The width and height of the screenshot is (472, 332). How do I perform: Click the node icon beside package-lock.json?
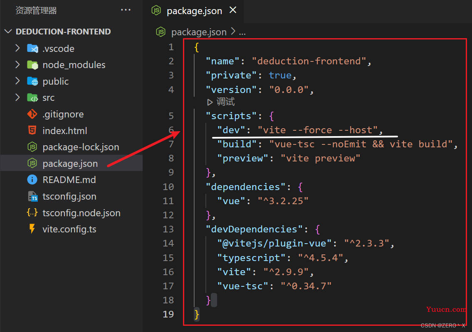pyautogui.click(x=32, y=147)
